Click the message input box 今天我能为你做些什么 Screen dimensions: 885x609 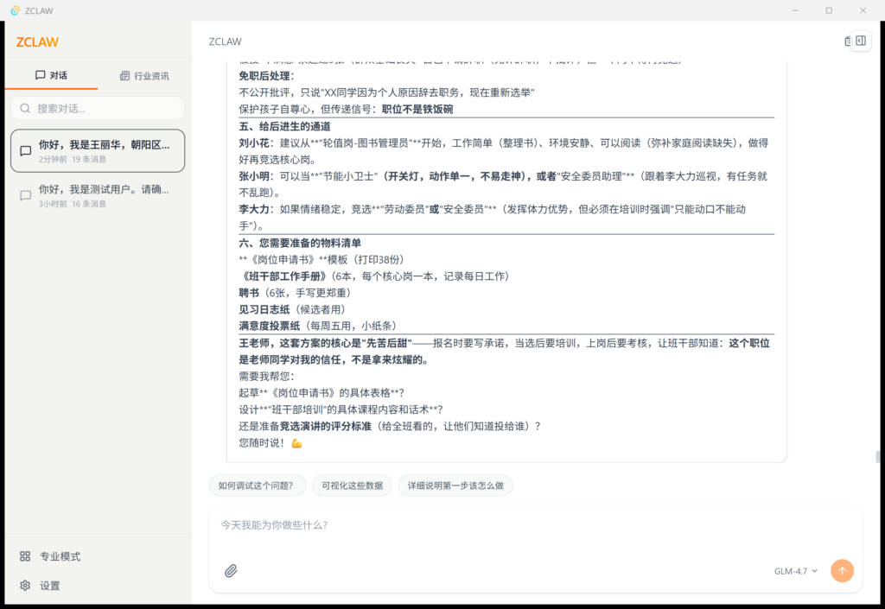519,525
